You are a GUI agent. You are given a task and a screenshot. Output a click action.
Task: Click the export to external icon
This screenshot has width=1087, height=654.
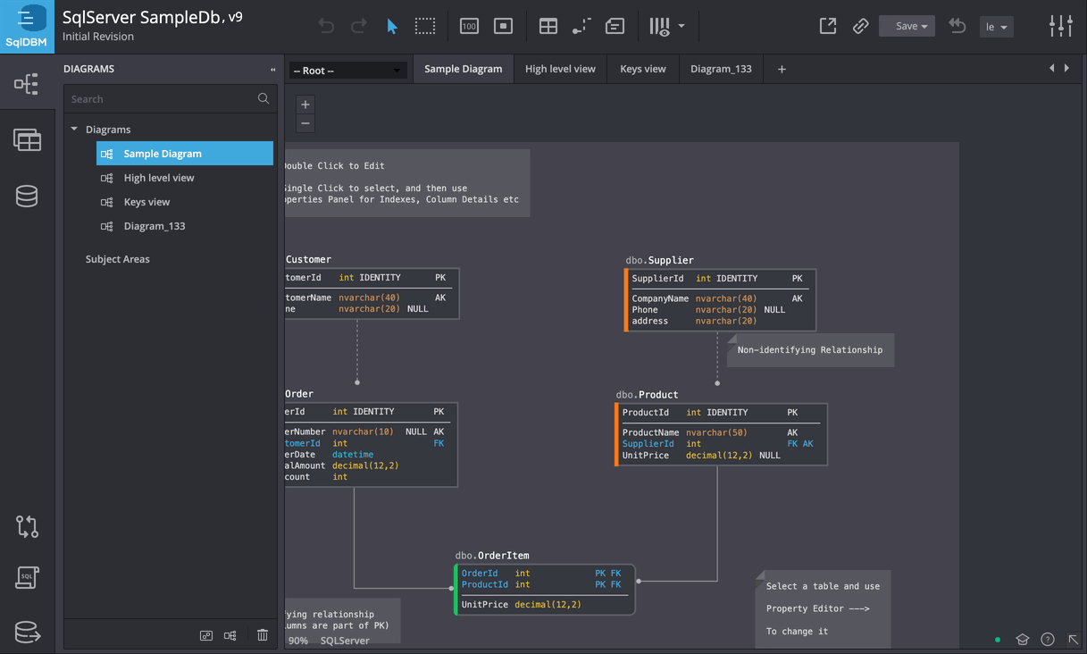(828, 26)
